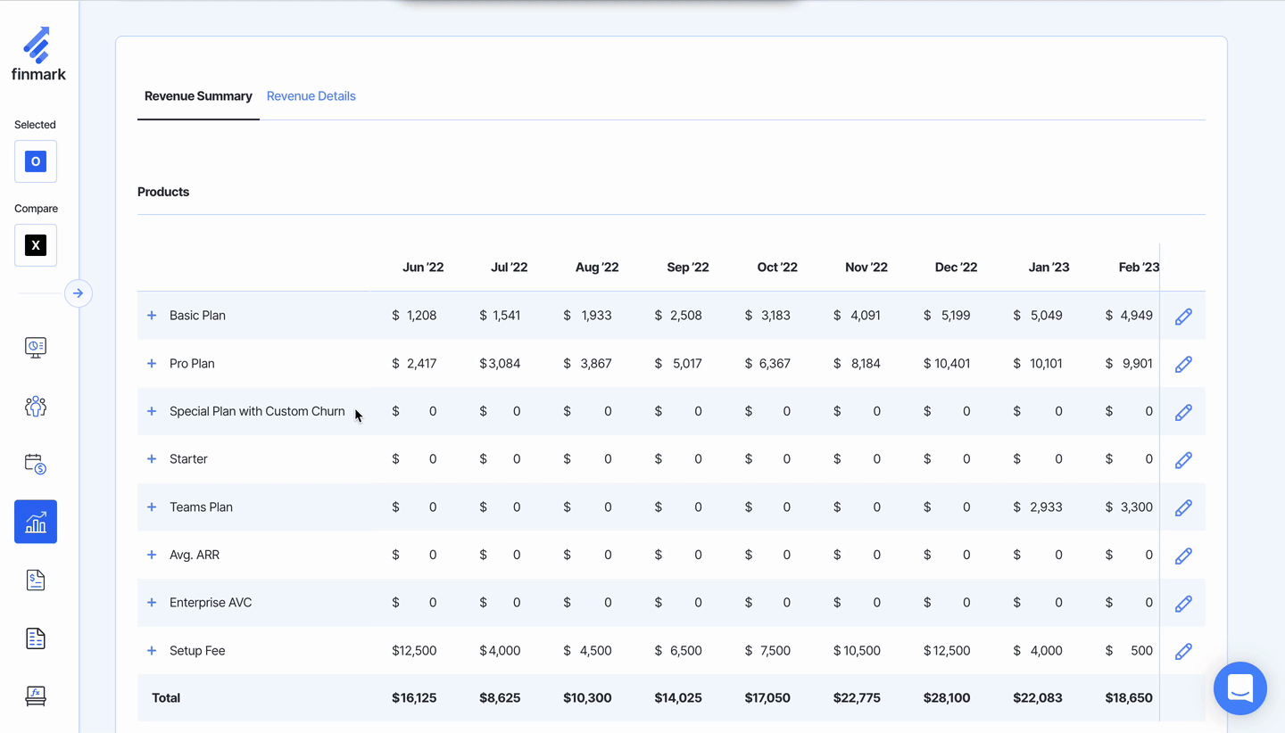1285x733 pixels.
Task: Open the dashboard monitor icon in sidebar
Action: (36, 348)
